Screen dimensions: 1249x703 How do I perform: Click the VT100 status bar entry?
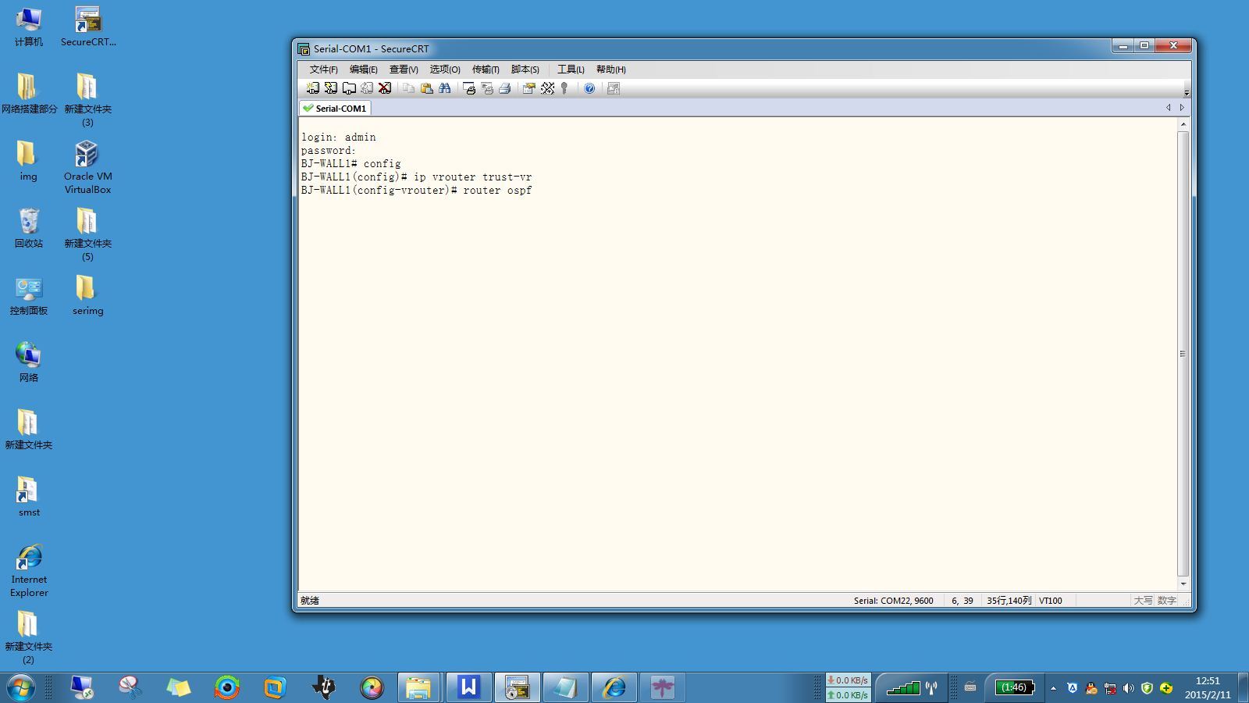point(1050,601)
